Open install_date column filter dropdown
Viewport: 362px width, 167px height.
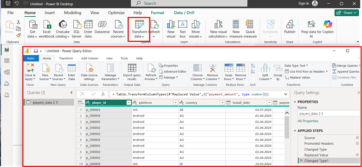[269, 103]
